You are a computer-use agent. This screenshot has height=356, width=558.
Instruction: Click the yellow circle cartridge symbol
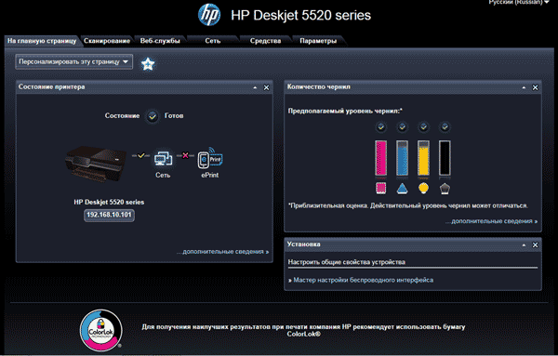[423, 188]
